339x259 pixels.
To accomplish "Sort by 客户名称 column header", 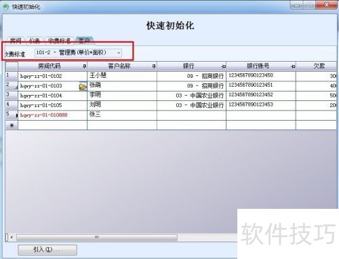I will tap(122, 66).
